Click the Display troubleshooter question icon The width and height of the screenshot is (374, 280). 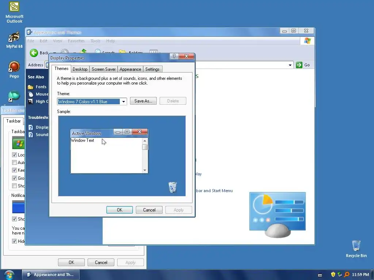(x=31, y=127)
